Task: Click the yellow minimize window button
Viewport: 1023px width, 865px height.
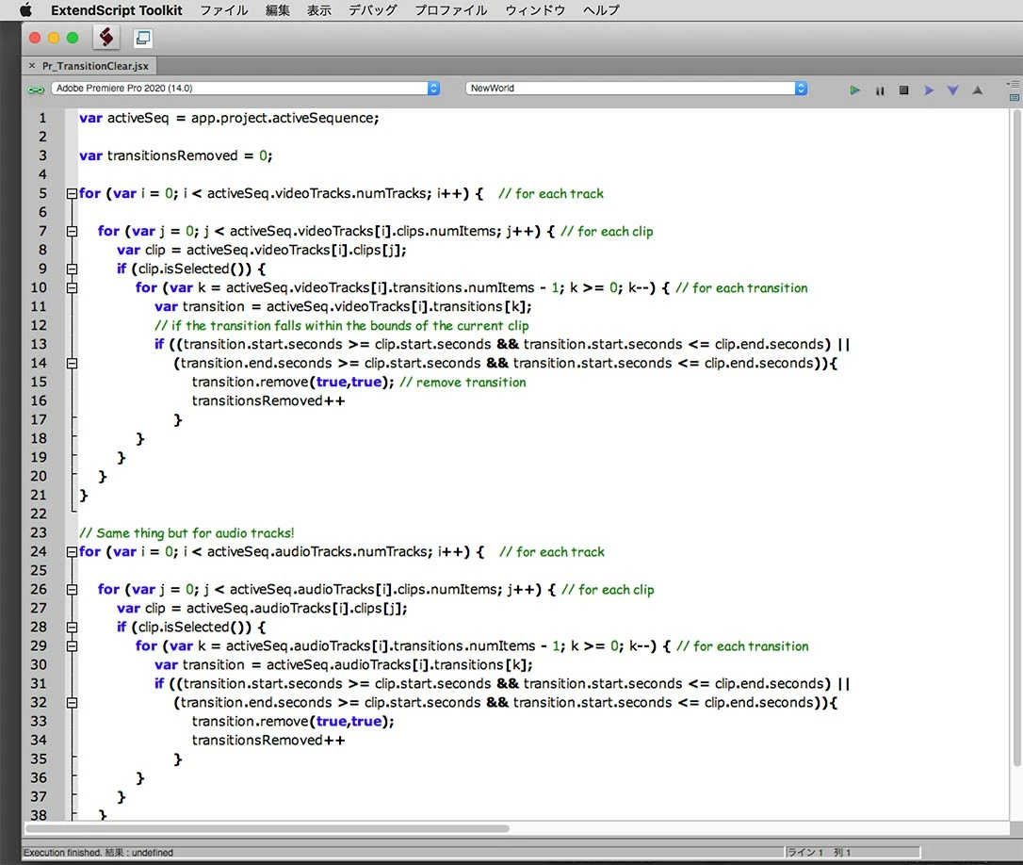Action: click(x=54, y=38)
